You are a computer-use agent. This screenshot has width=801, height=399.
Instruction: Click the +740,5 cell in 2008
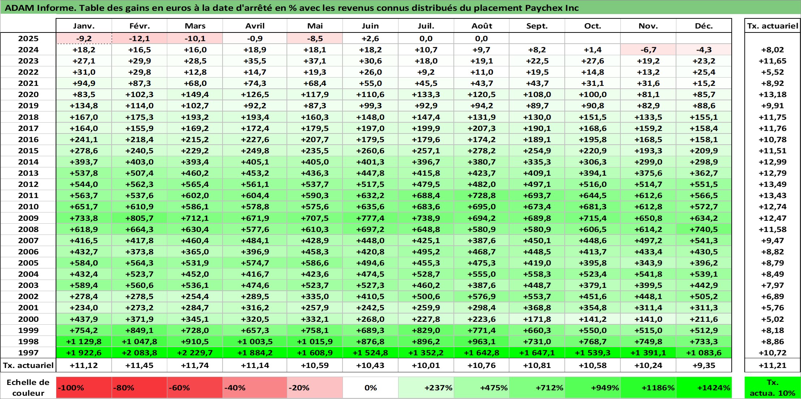pyautogui.click(x=704, y=229)
